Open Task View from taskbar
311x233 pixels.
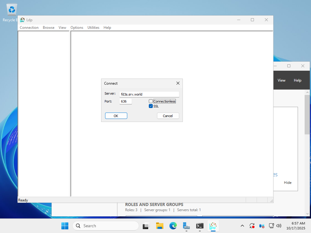pyautogui.click(x=146, y=226)
